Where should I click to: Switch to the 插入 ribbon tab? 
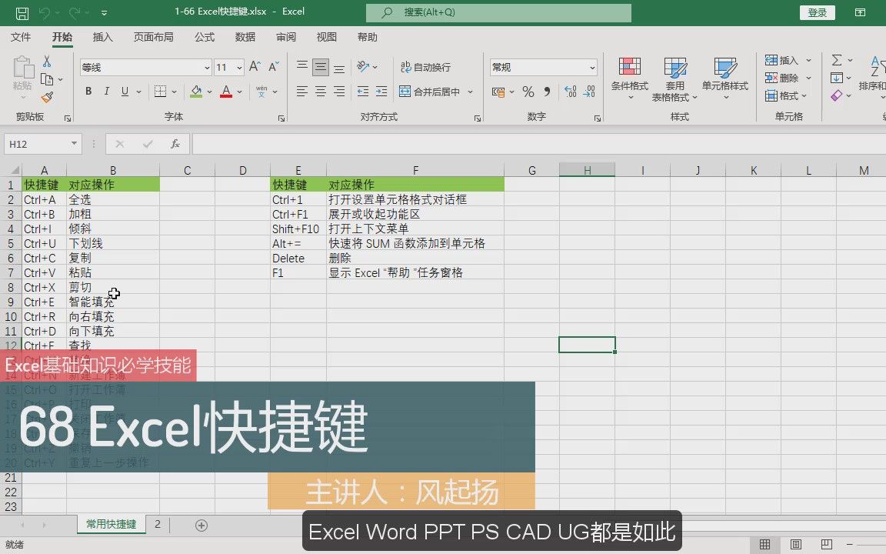point(102,36)
